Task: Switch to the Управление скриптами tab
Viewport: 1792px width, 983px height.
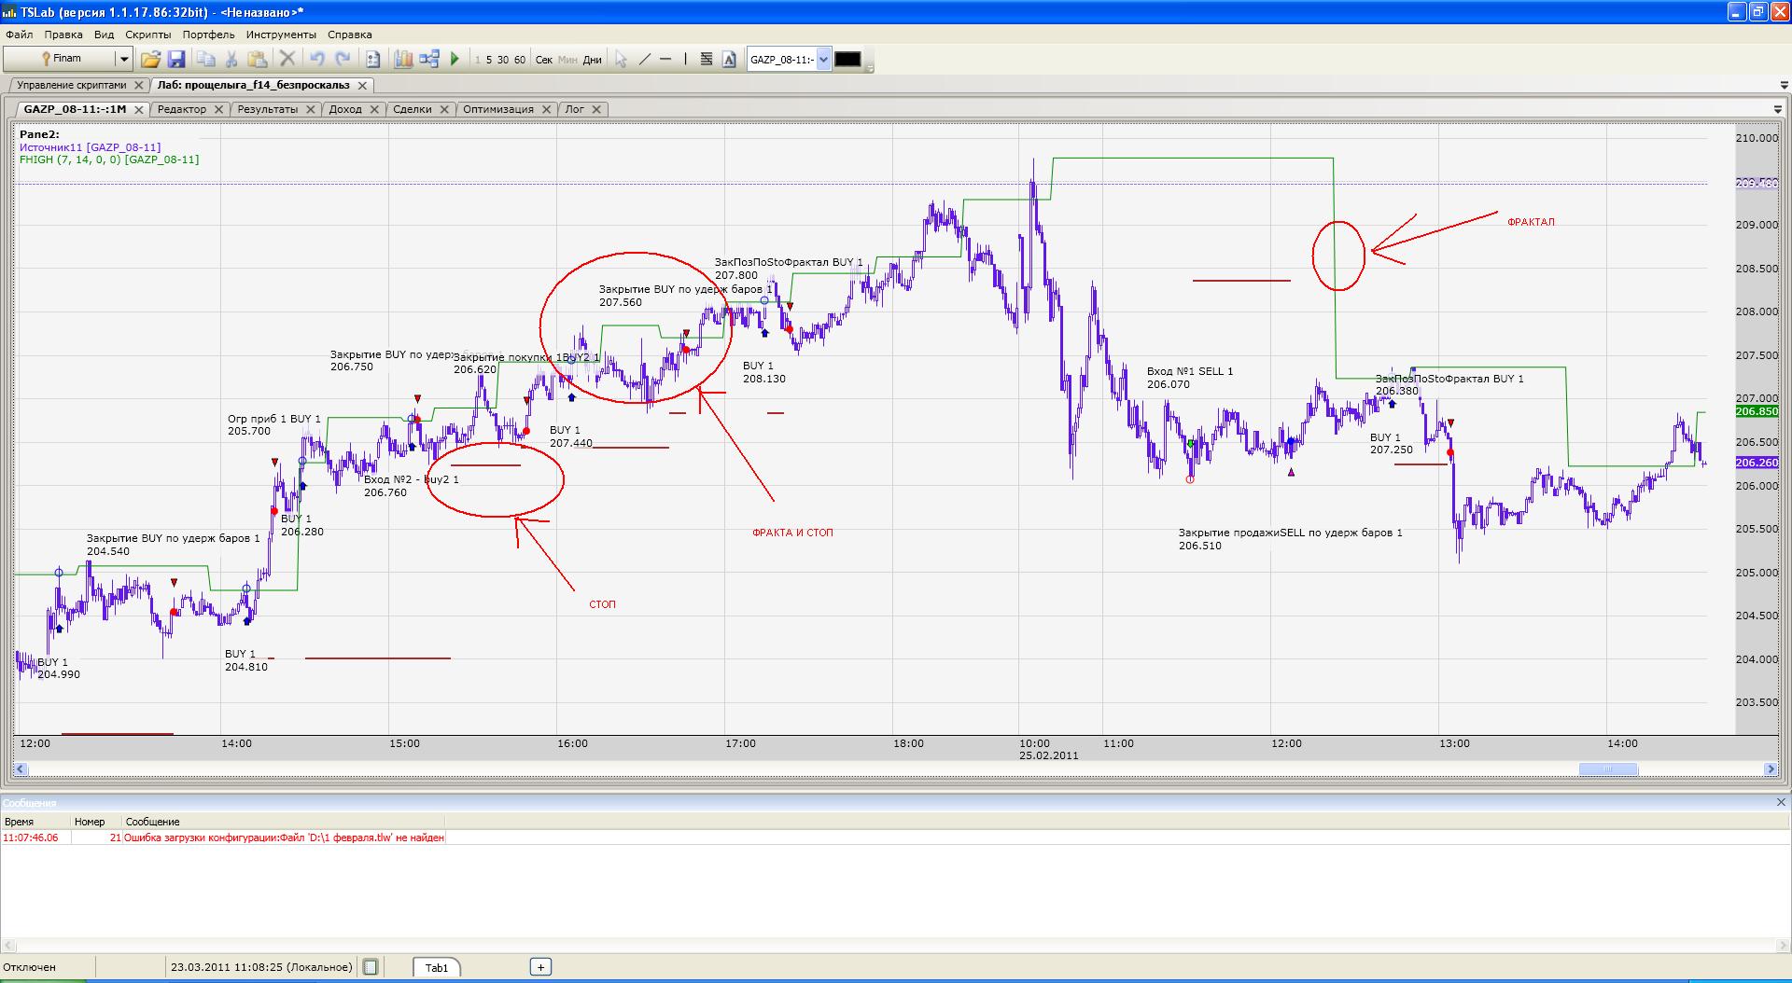Action: point(72,85)
